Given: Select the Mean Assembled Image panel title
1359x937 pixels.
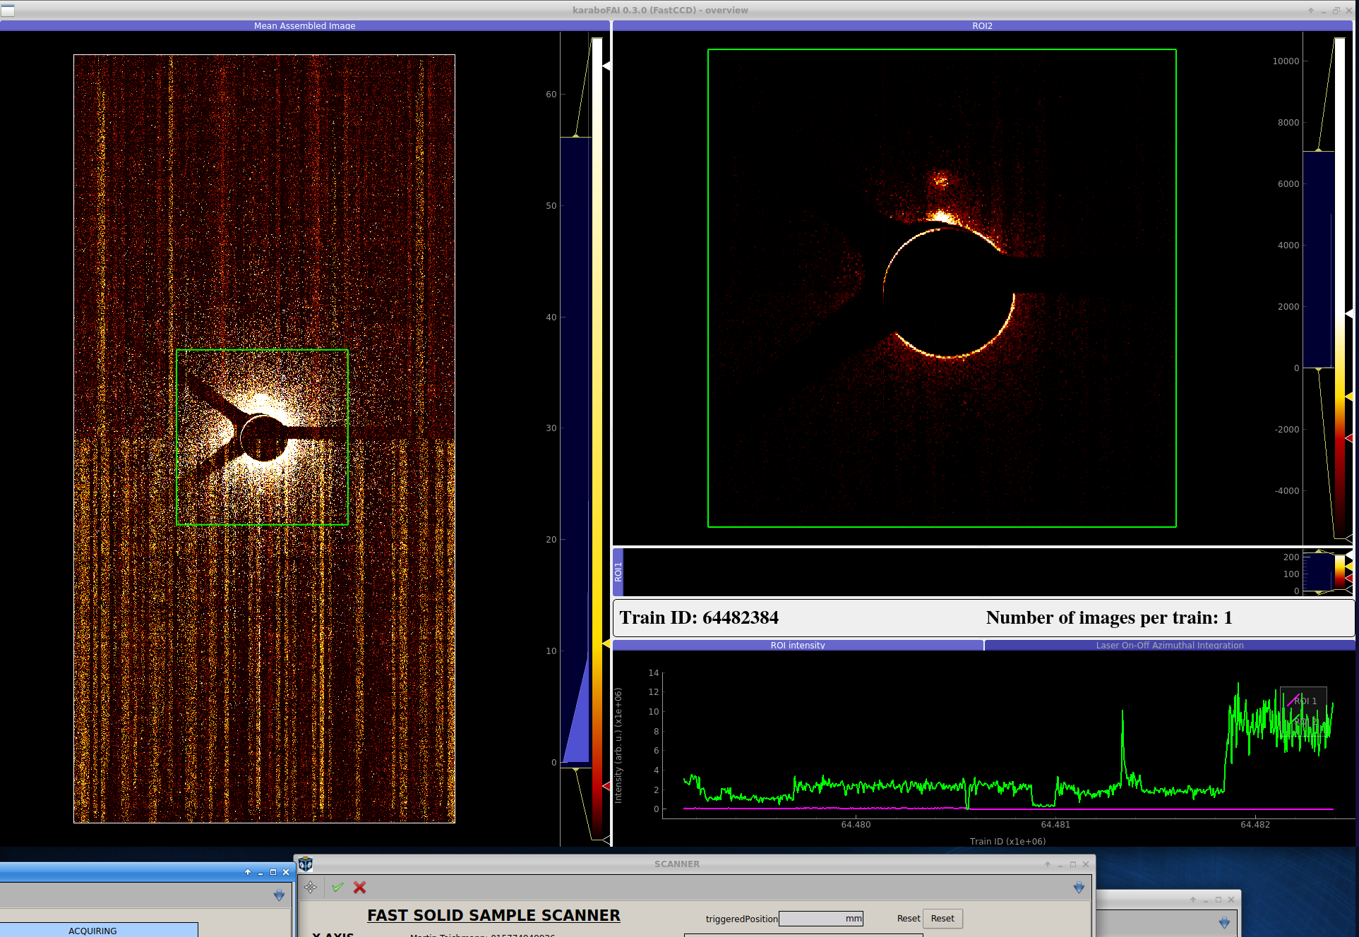Looking at the screenshot, I should 305,25.
